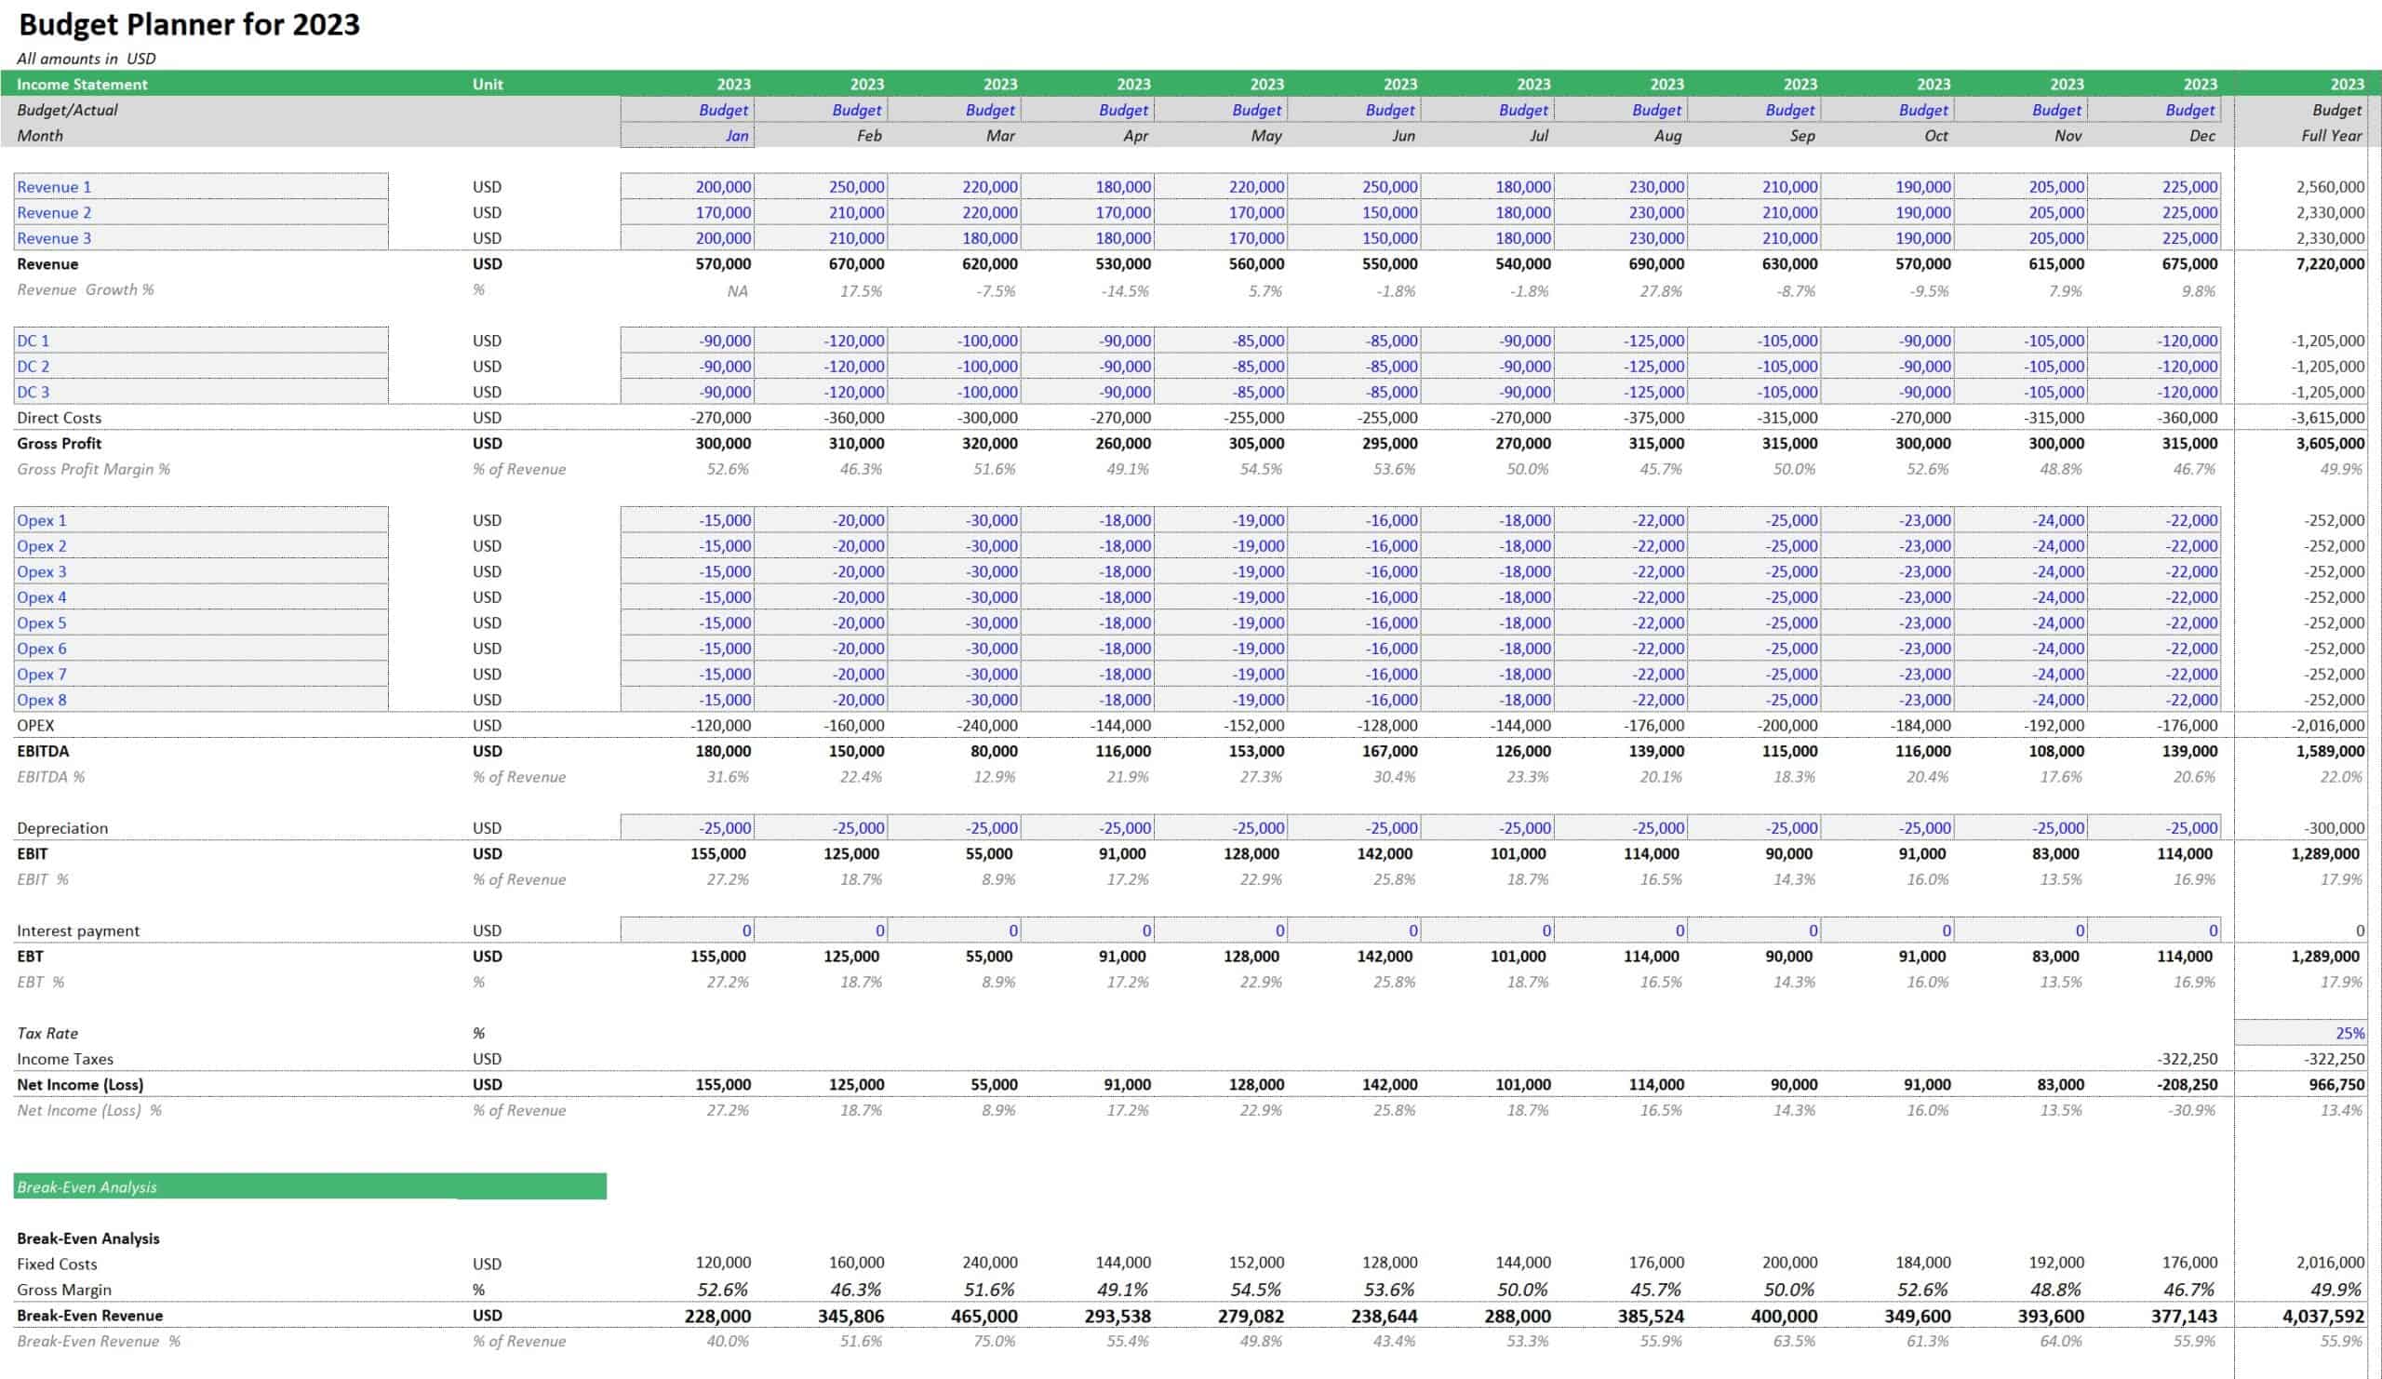Click the DC 1 label cell
2382x1379 pixels.
click(x=200, y=341)
